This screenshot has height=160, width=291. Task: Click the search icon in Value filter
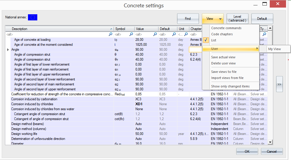(155, 34)
